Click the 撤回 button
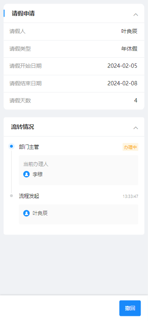The image size is (148, 321). 130,308
